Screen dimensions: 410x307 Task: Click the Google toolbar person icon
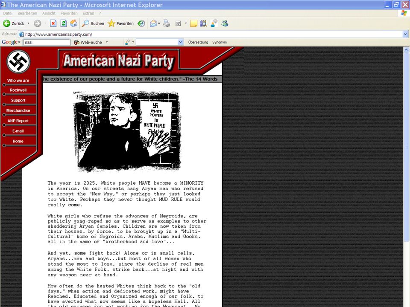click(x=127, y=42)
